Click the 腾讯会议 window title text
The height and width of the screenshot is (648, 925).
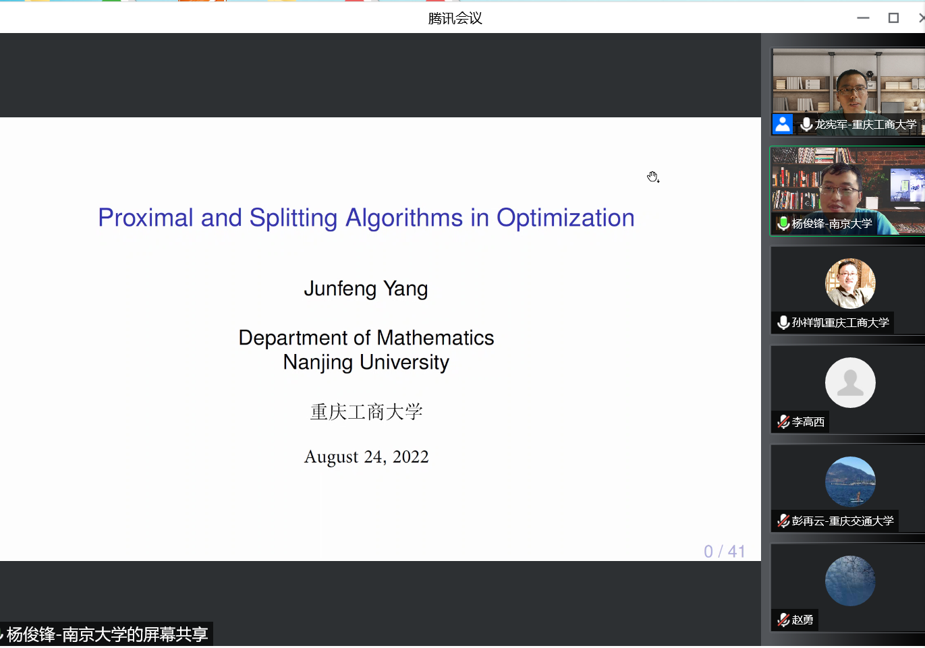tap(455, 18)
